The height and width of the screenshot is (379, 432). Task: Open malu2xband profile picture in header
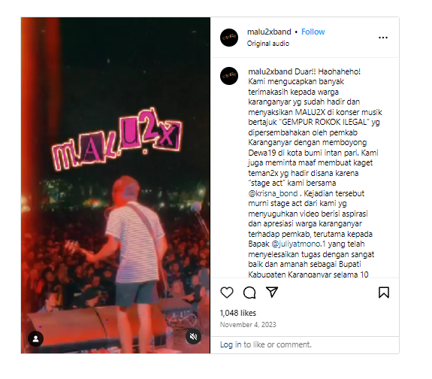click(x=229, y=38)
